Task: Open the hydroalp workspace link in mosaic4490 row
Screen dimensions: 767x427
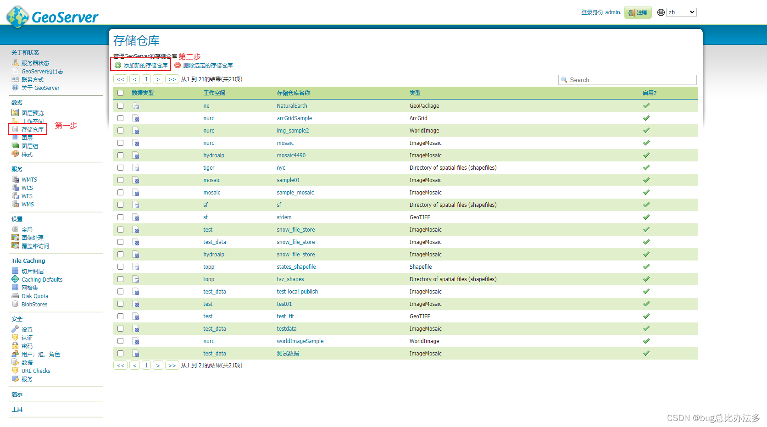Action: 214,155
